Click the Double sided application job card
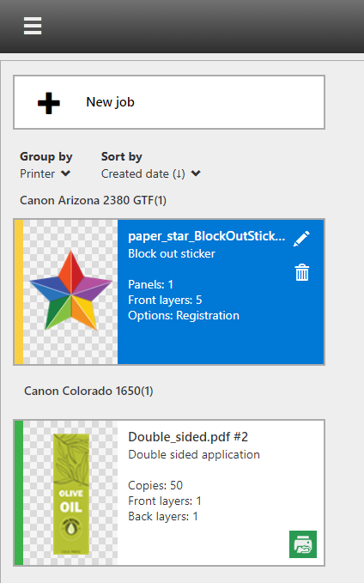 point(169,493)
